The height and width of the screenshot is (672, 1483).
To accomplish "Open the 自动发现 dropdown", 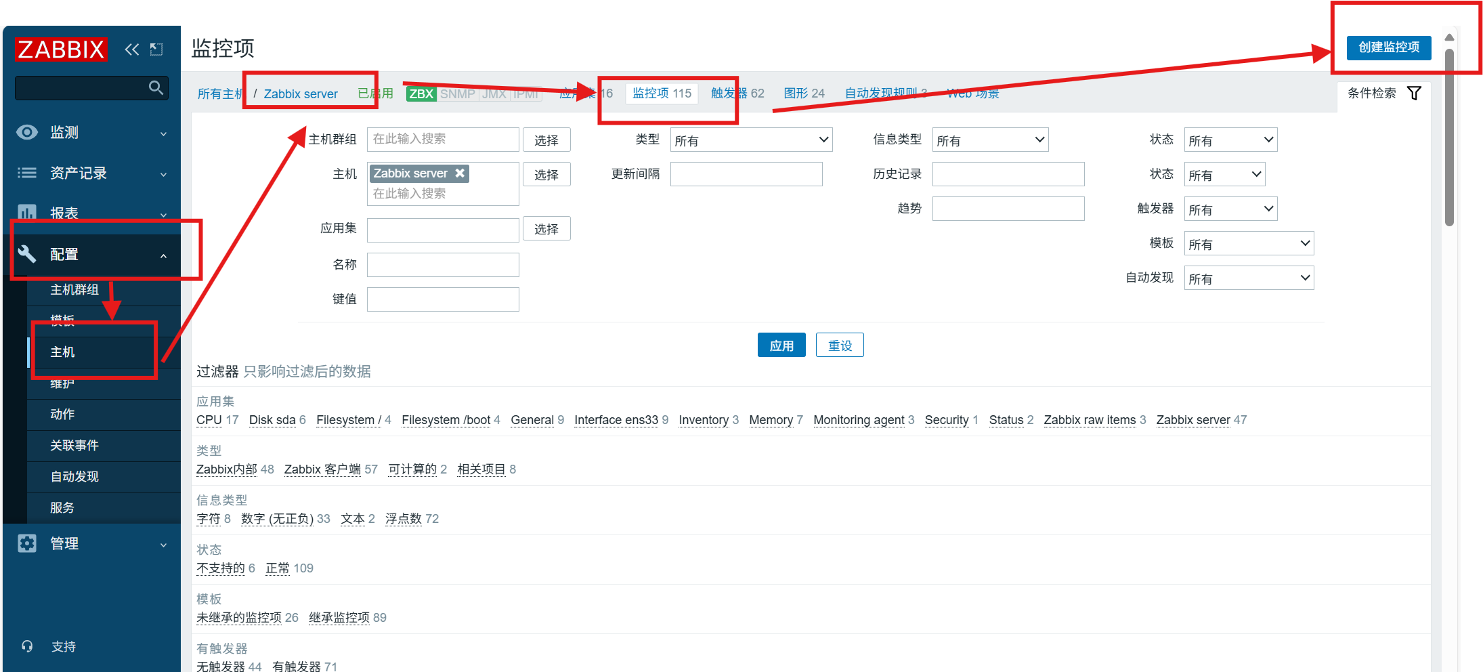I will coord(1249,278).
